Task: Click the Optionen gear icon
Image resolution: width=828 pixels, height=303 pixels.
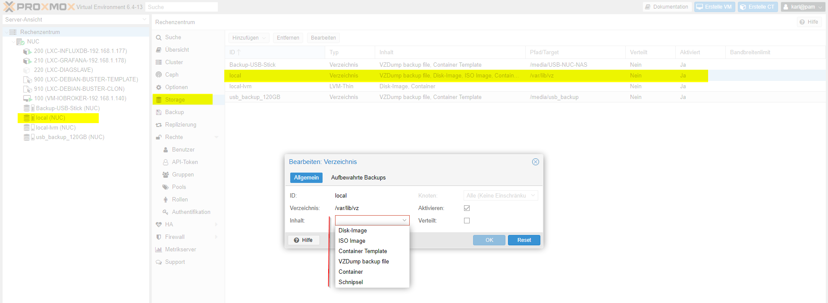Action: point(159,87)
